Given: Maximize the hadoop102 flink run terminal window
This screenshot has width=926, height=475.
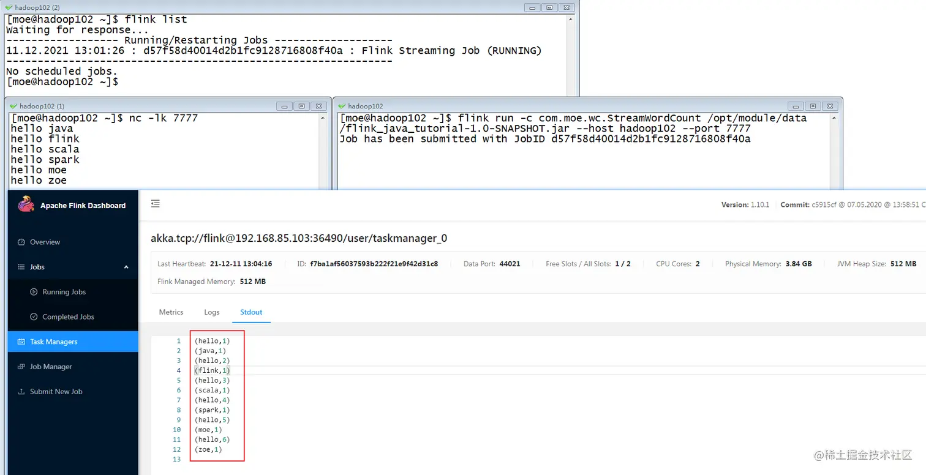Looking at the screenshot, I should click(x=812, y=106).
